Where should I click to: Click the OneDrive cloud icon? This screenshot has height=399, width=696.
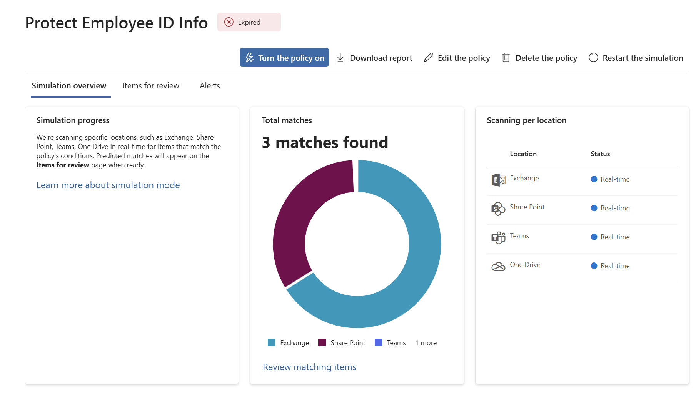(498, 266)
